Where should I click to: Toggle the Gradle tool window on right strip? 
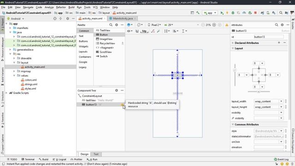coord(293,24)
